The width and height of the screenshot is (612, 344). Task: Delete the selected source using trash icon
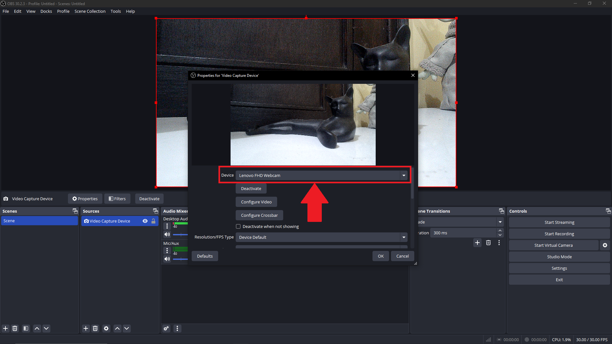tap(95, 328)
